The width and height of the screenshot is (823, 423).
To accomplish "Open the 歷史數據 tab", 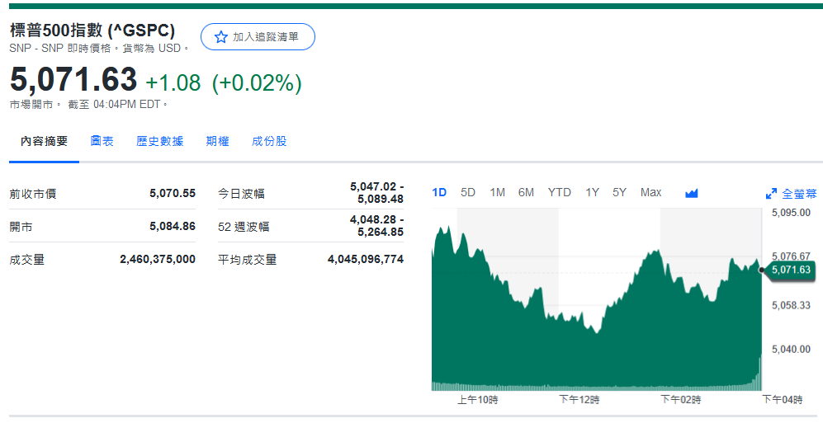I will click(159, 141).
